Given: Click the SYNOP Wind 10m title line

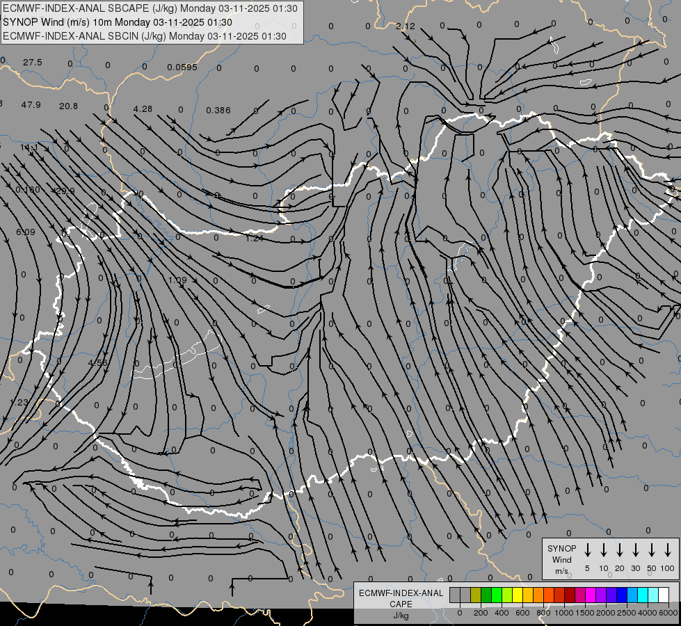Looking at the screenshot, I should tap(118, 22).
